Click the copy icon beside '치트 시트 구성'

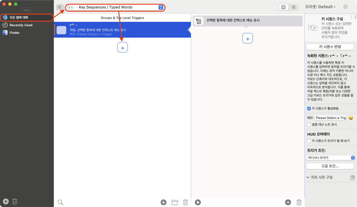pos(353,177)
